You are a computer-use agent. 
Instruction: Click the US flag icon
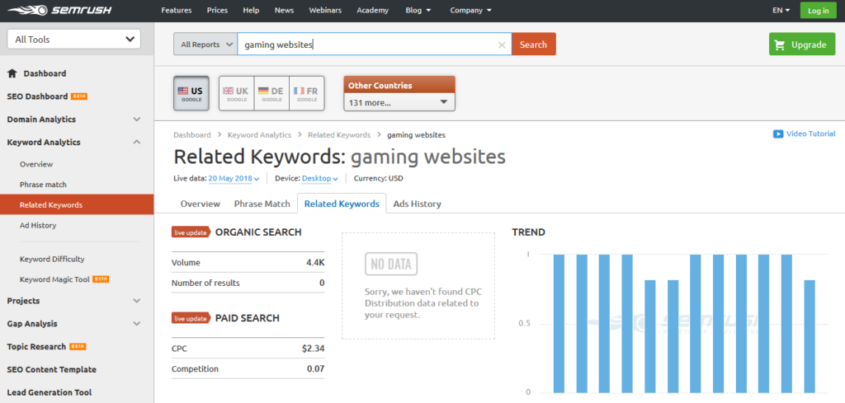click(x=183, y=91)
